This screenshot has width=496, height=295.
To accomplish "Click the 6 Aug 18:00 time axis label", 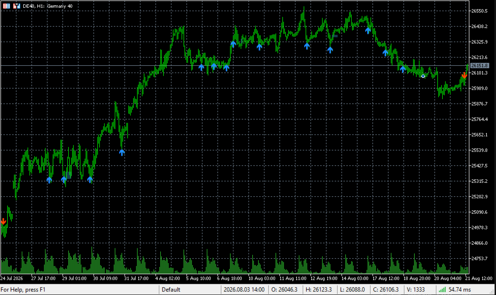I will pos(229,279).
